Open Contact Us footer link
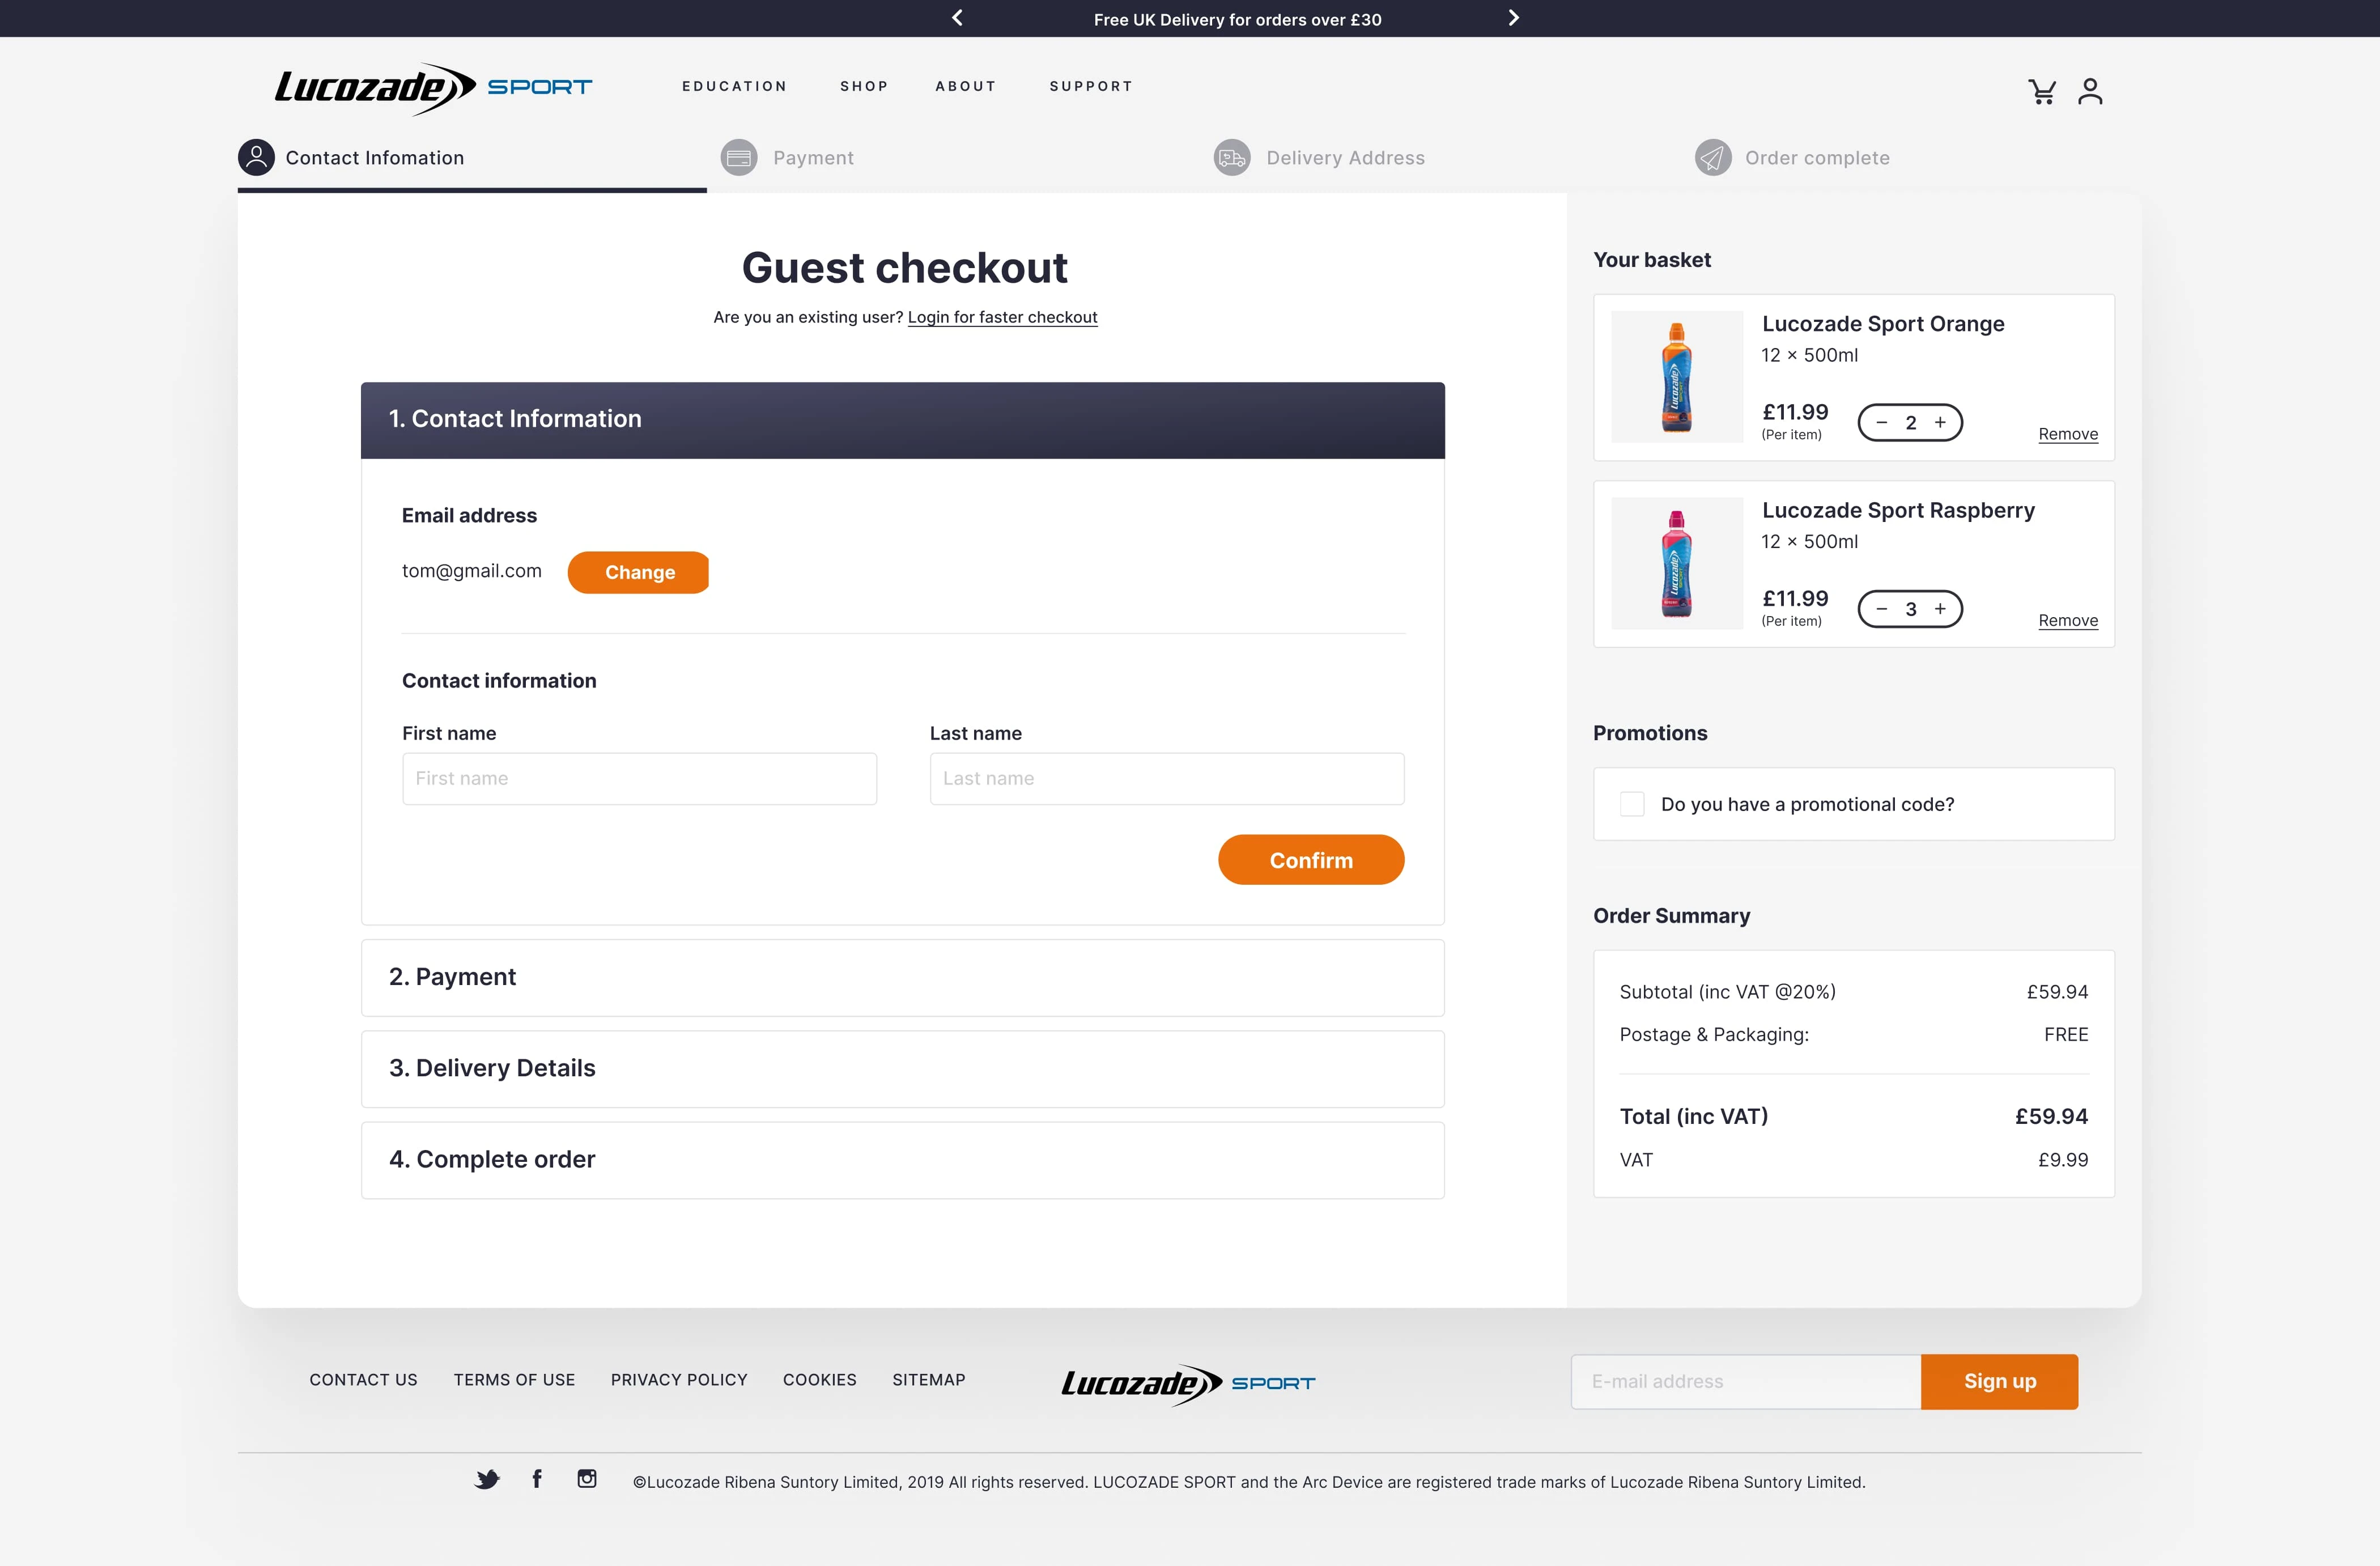Viewport: 2380px width, 1566px height. (364, 1380)
